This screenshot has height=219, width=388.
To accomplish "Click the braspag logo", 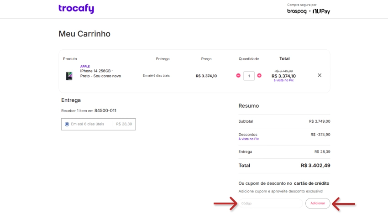I will [x=297, y=11].
